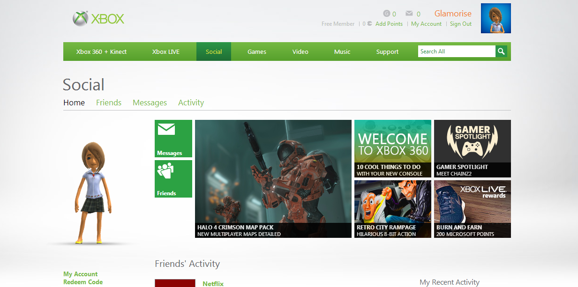Open the green Messages tile
The image size is (578, 287).
pos(173,139)
